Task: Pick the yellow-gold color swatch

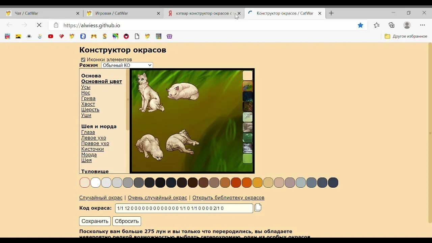Action: (x=258, y=183)
